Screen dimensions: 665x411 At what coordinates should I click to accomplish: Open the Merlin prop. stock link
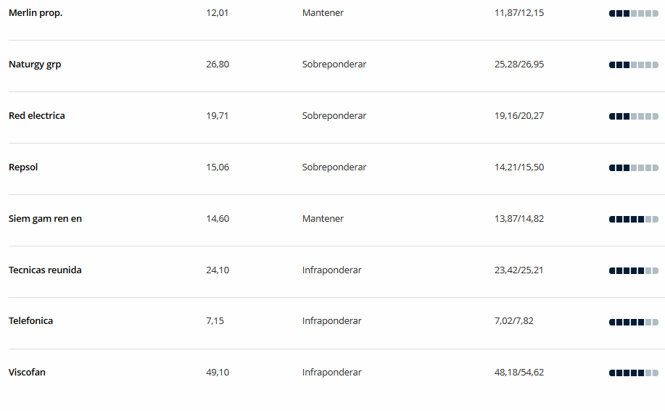[x=36, y=13]
